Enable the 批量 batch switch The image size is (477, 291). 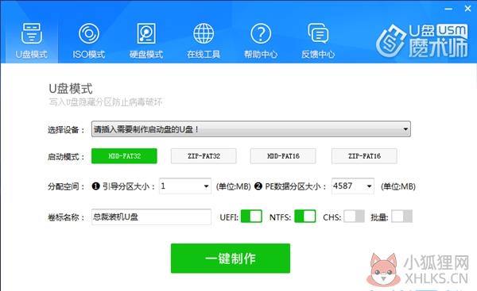pyautogui.click(x=401, y=216)
